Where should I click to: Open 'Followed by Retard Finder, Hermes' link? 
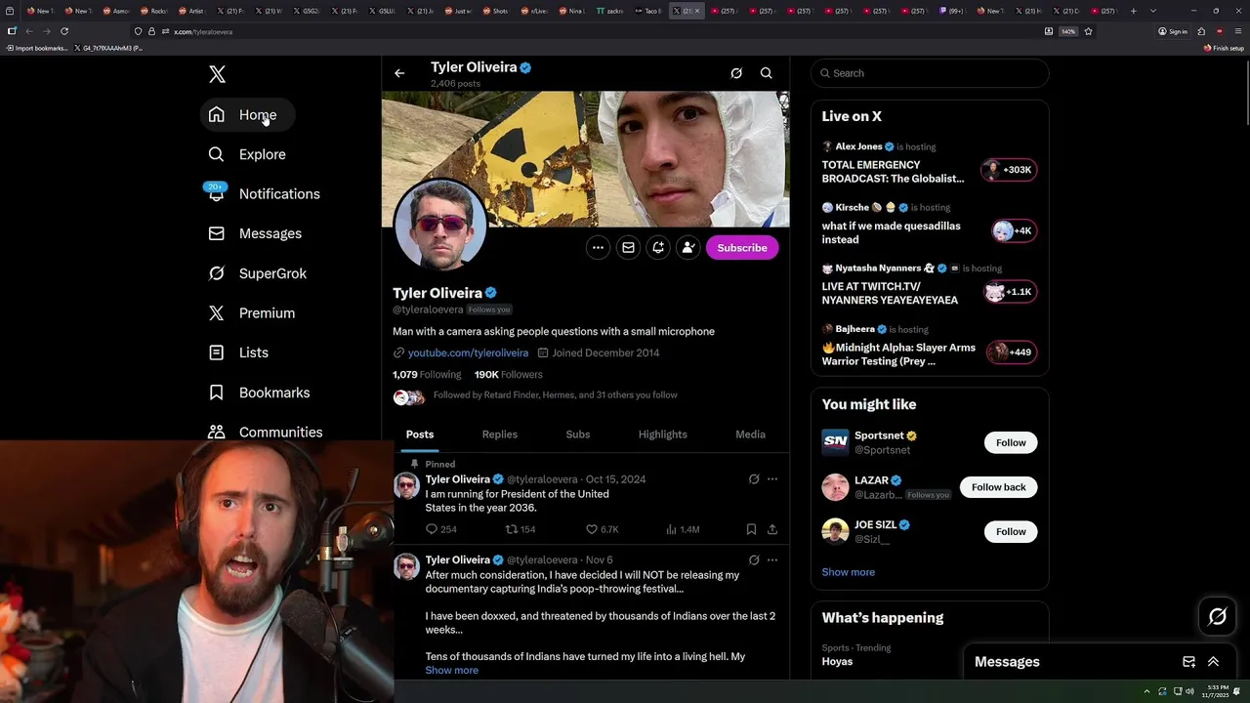[x=555, y=395]
